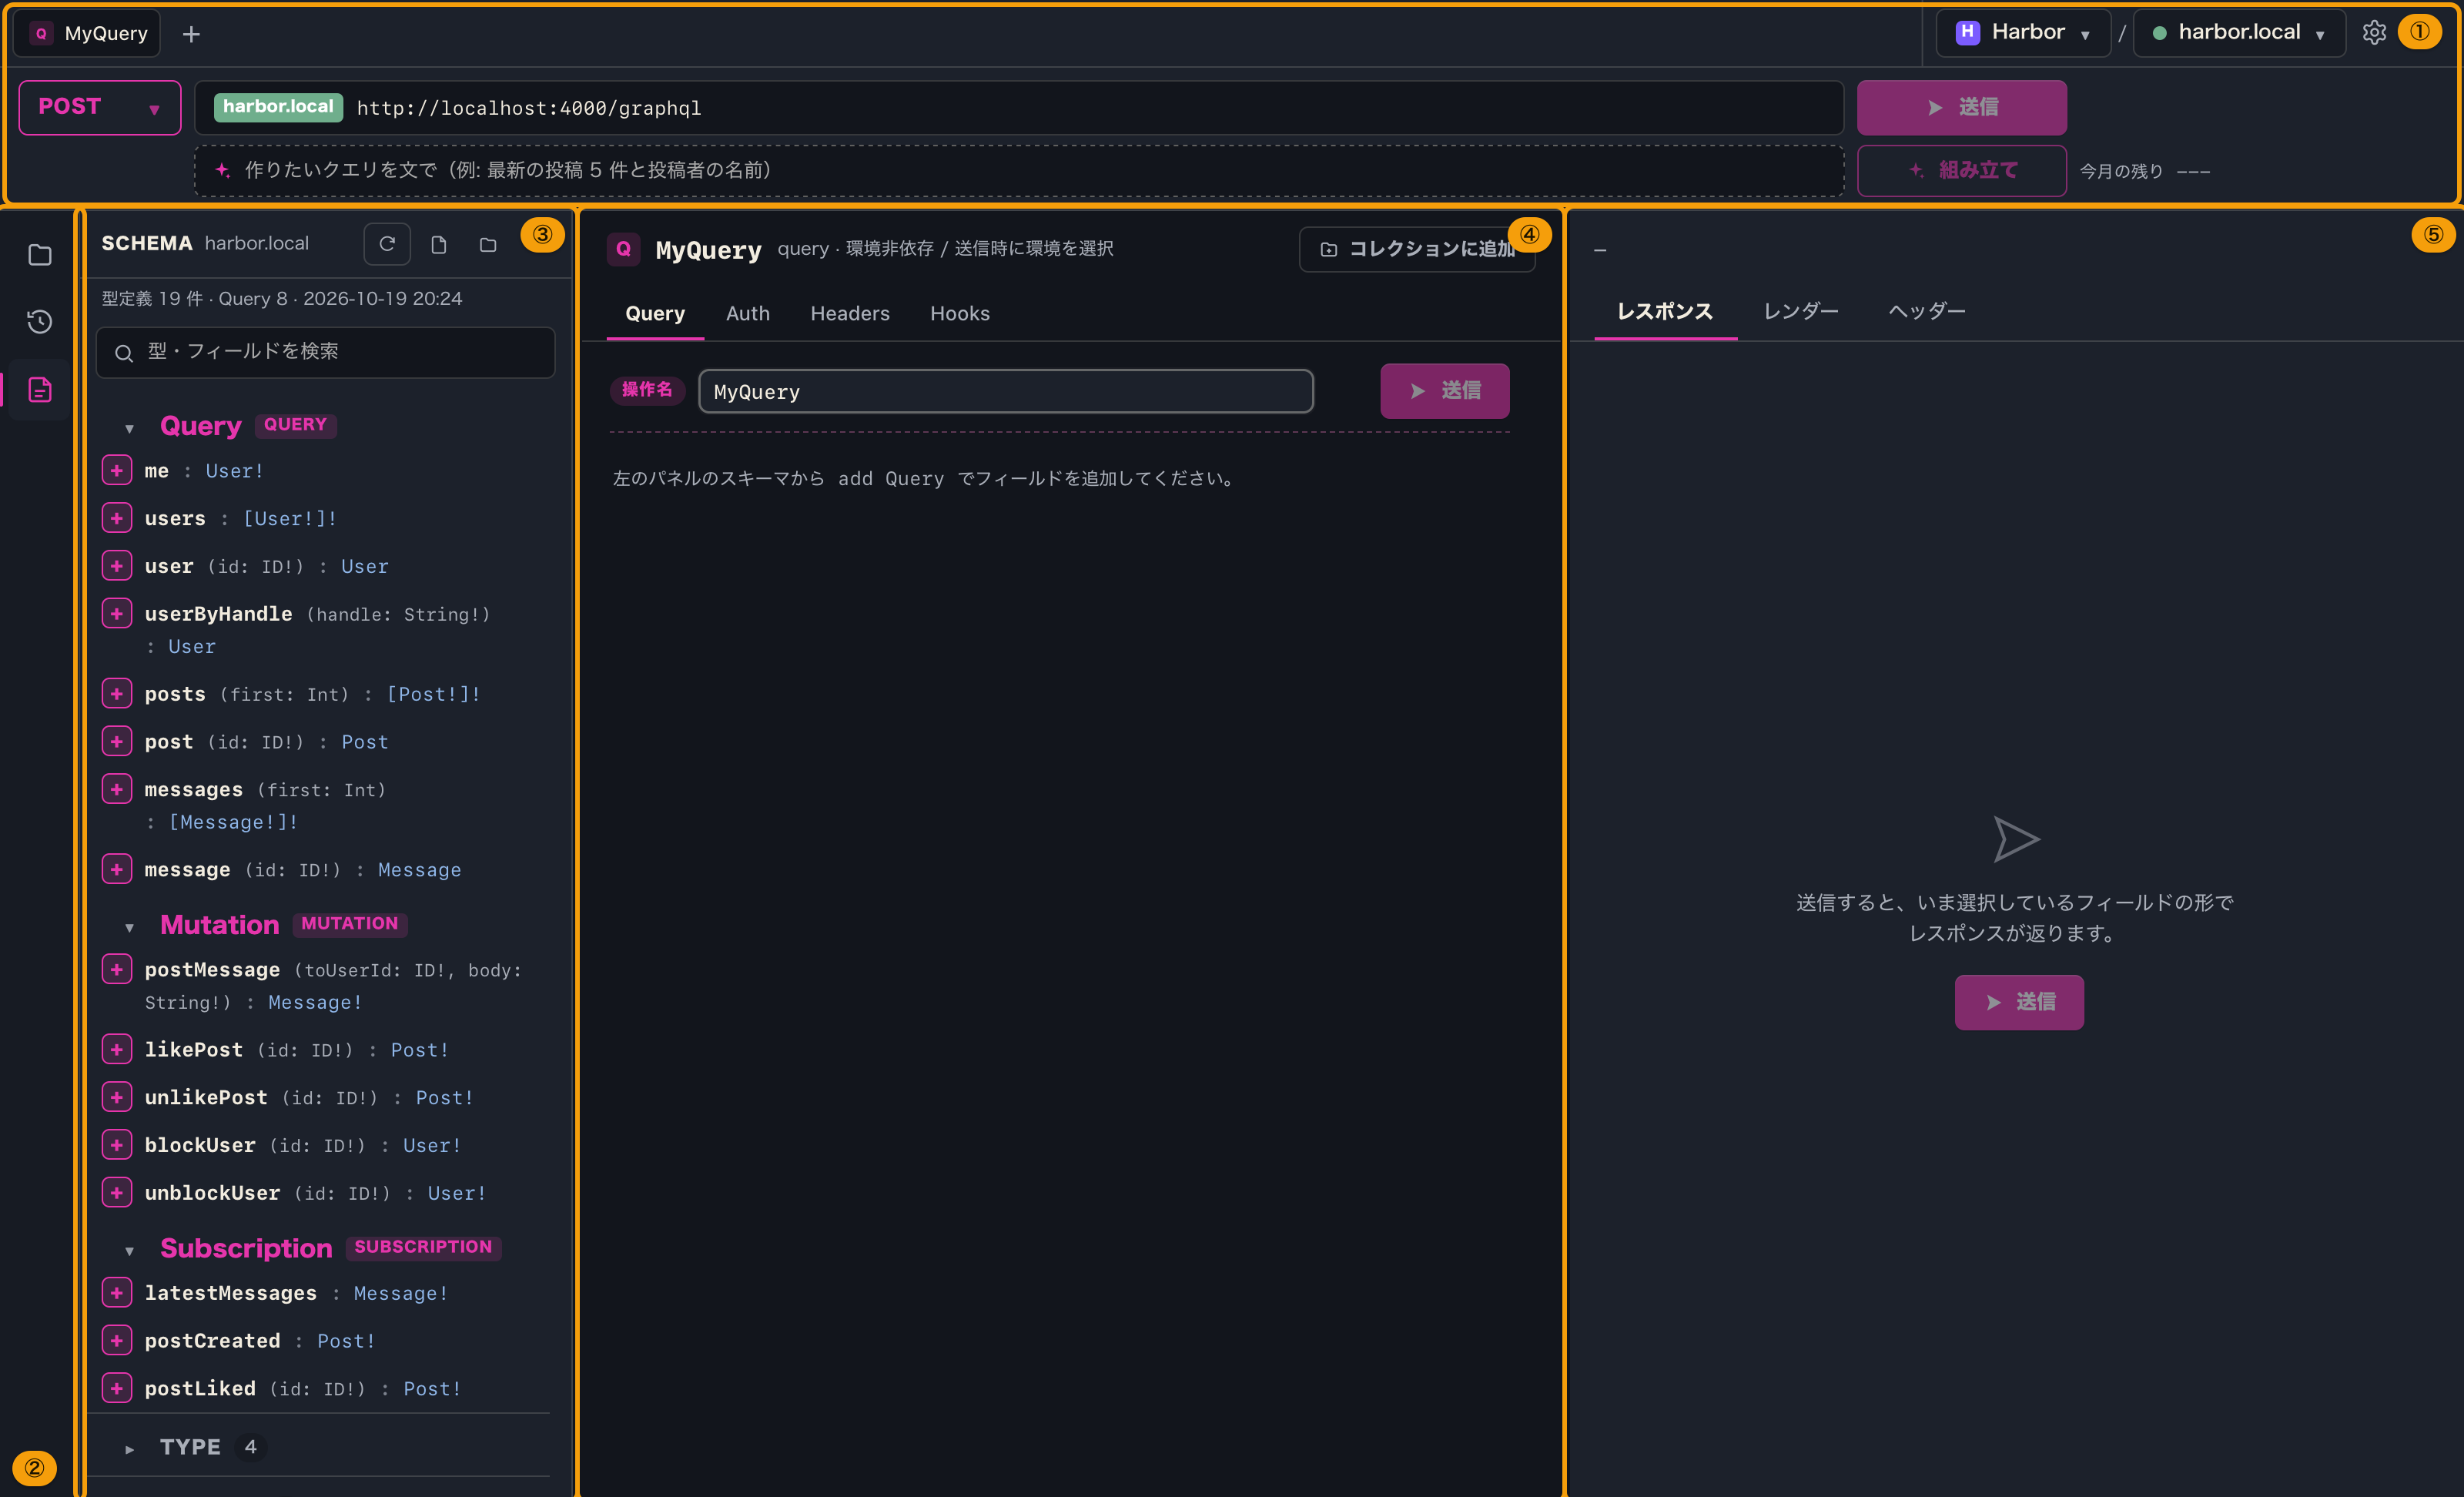The height and width of the screenshot is (1497, 2464).
Task: Click the 送信 button beside the URL bar
Action: (1961, 107)
